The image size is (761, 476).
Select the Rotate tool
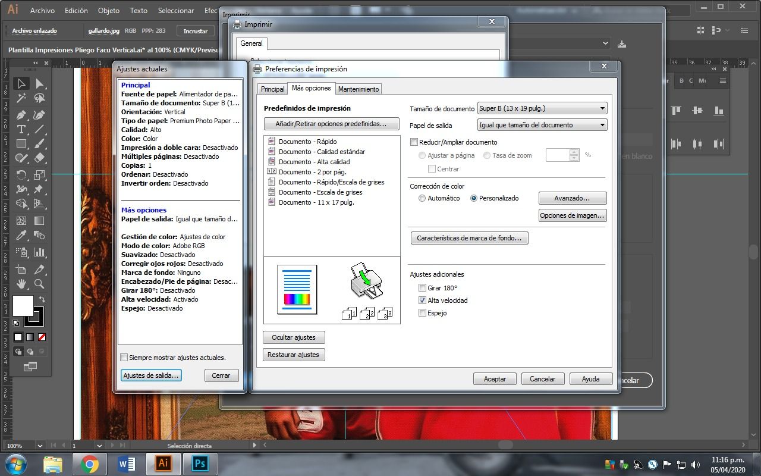(21, 175)
